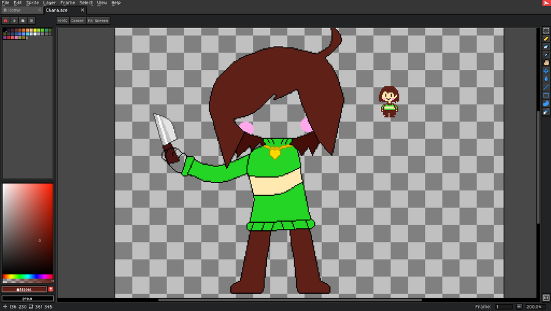Viewport: 551px width, 311px height.
Task: Click the foreground color #5F2018 field
Action: (24, 289)
